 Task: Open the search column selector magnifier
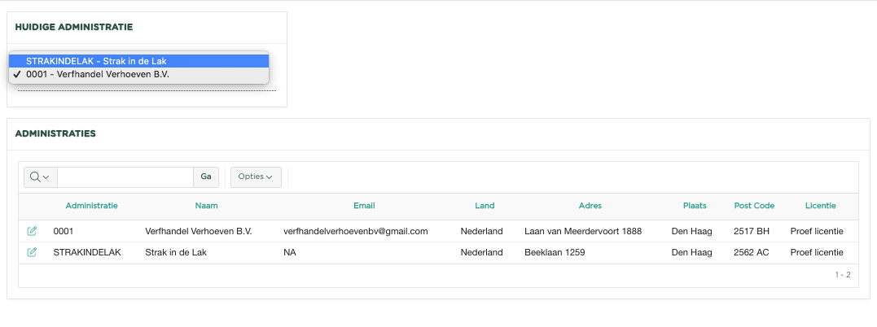tap(40, 177)
